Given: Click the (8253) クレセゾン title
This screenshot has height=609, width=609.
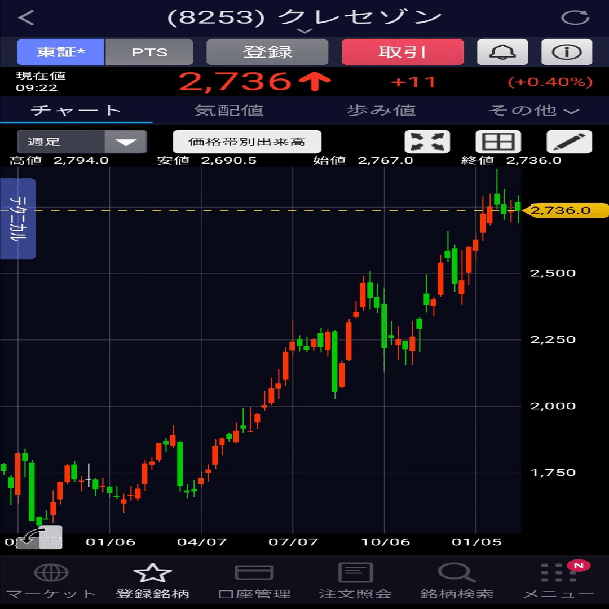Looking at the screenshot, I should [304, 17].
